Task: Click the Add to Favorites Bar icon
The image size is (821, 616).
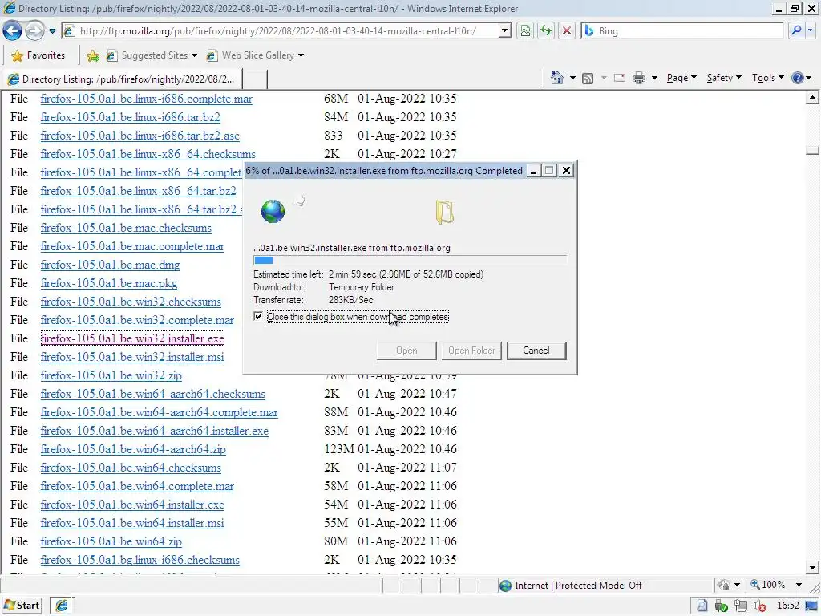Action: point(93,55)
